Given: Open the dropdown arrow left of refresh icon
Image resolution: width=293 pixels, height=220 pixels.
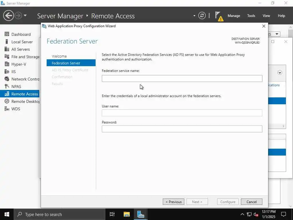Looking at the screenshot, I should click(x=194, y=15).
